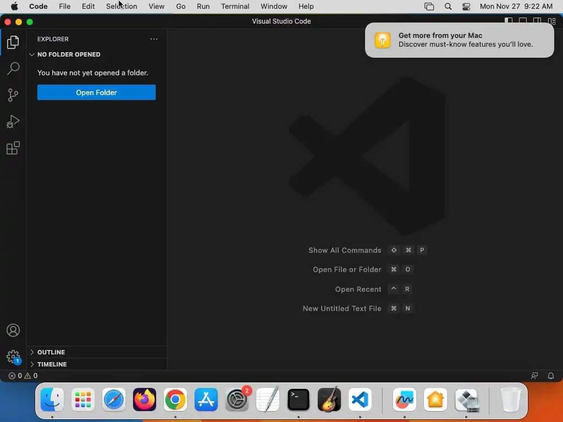Viewport: 563px width, 422px height.
Task: Open the Search view in activity bar
Action: click(13, 69)
